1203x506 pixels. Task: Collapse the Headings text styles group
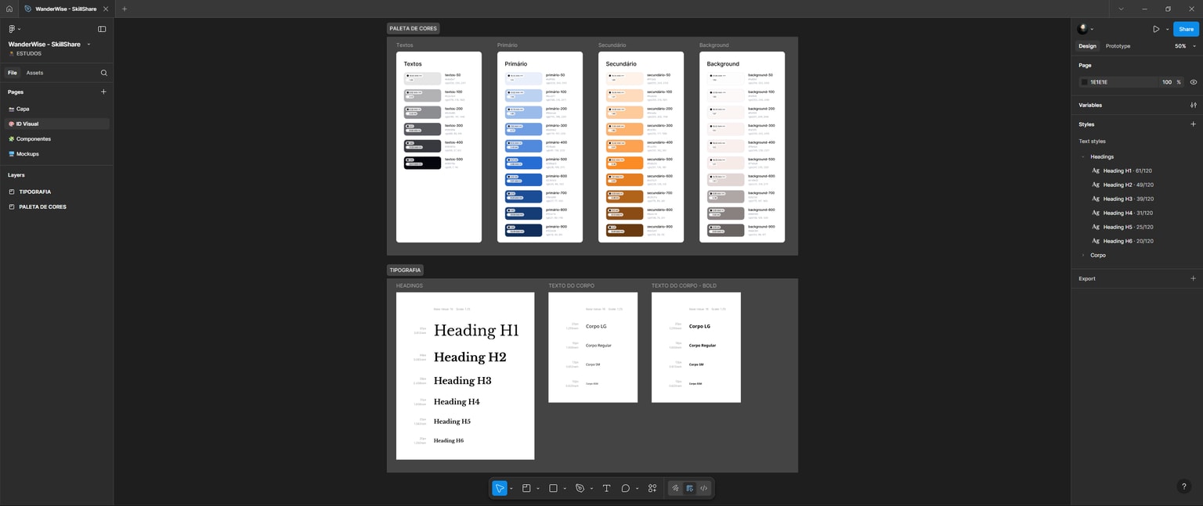(1083, 156)
